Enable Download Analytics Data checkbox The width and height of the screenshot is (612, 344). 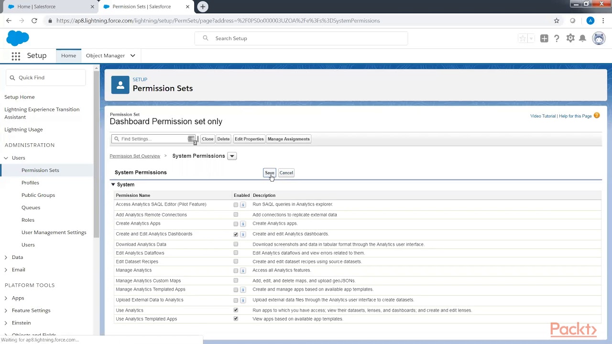click(236, 244)
